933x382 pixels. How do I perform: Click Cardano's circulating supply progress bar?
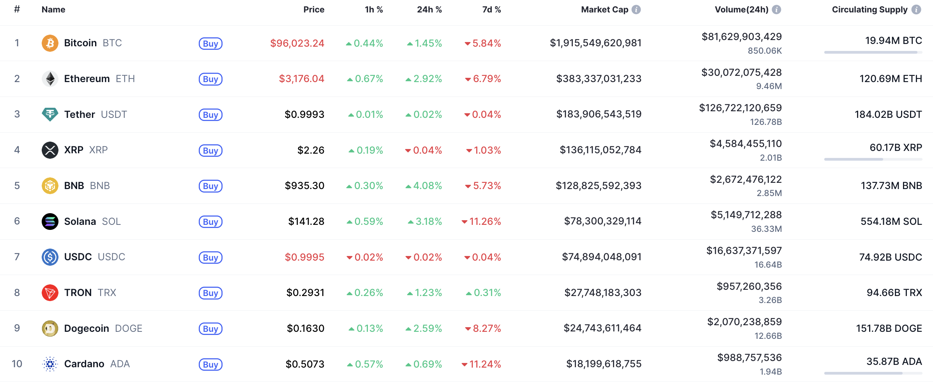tap(873, 373)
